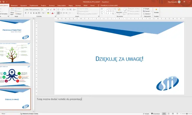Open the Animacje tab
Image resolution: width=192 pixels, height=115 pixels.
point(52,5)
